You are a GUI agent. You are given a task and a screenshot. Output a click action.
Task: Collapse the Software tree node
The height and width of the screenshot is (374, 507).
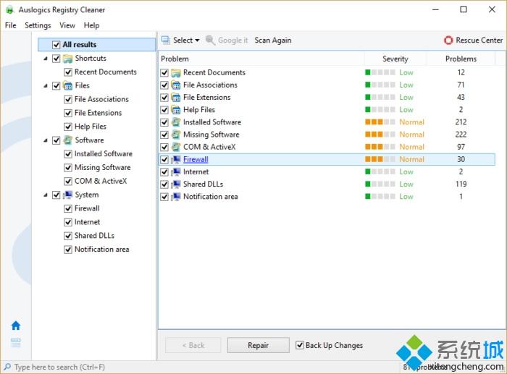46,140
